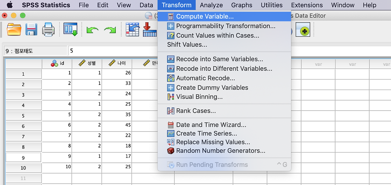Open the Apple menu
391x185 pixels.
[x=9, y=5]
